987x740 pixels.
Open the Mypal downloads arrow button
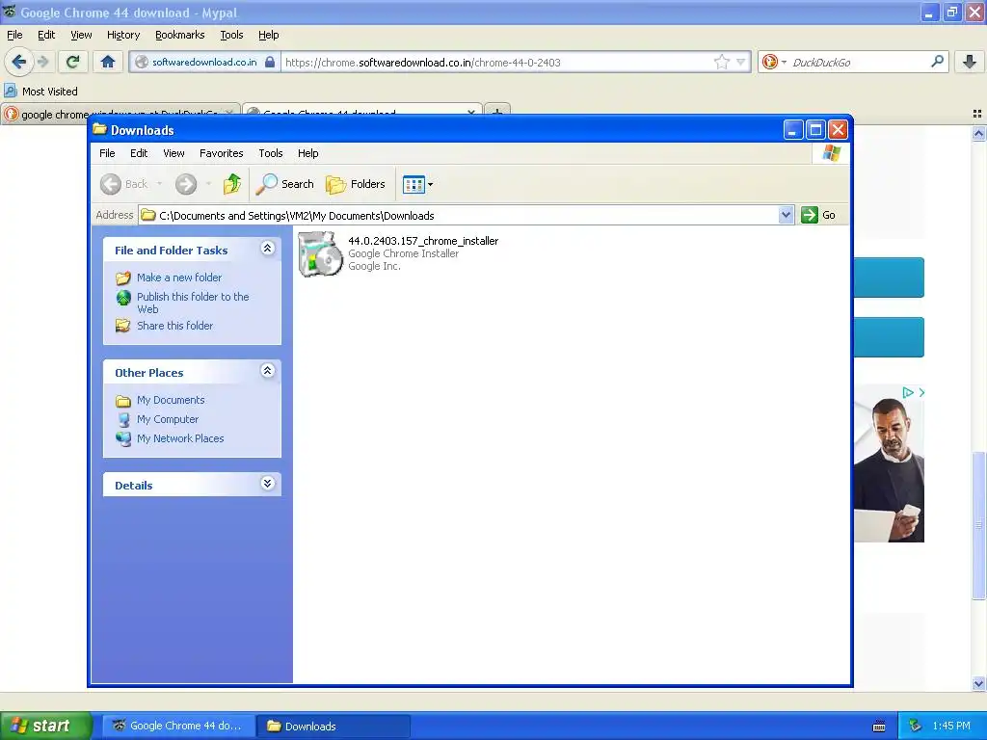[x=969, y=62]
